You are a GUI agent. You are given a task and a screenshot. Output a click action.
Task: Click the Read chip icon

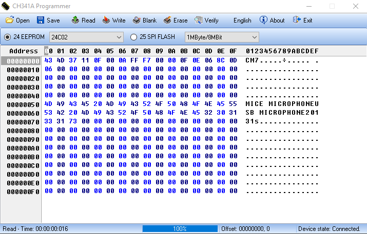(x=75, y=20)
